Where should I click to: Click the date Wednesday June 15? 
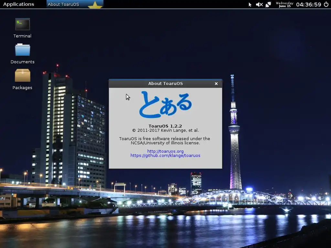(284, 5)
